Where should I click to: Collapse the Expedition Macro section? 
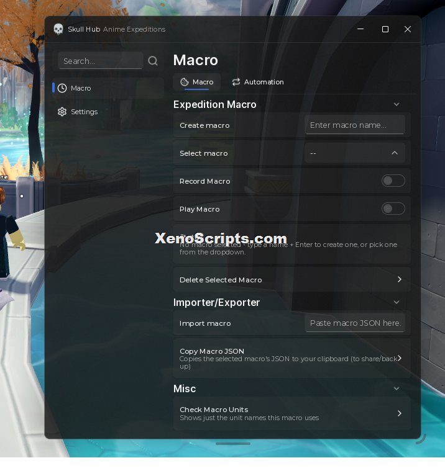[x=397, y=104]
